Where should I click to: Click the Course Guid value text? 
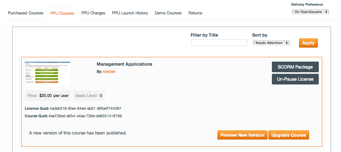pos(85,116)
